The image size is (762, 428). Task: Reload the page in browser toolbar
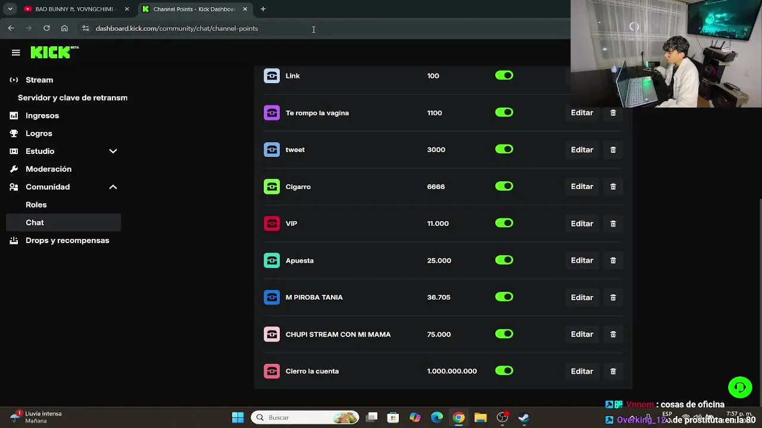coord(46,28)
